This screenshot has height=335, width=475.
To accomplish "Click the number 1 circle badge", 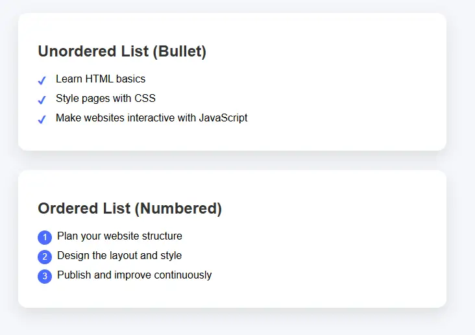I will (x=44, y=238).
